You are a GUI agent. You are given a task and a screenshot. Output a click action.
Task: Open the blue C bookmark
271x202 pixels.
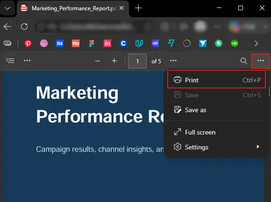(123, 43)
